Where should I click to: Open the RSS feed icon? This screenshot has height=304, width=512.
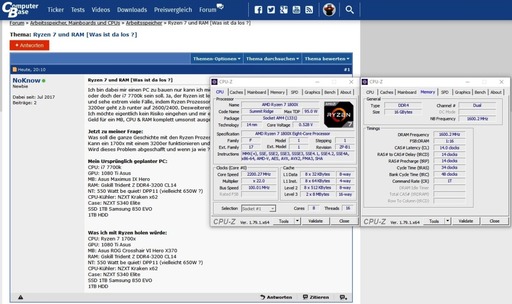coord(309,10)
